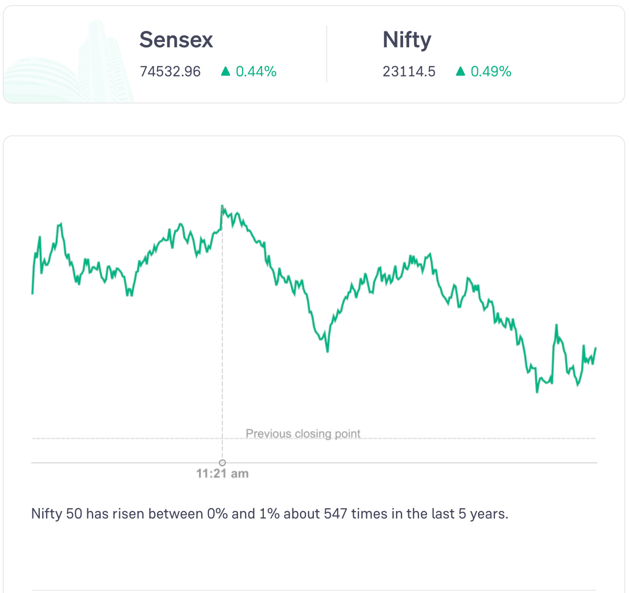This screenshot has width=629, height=593.
Task: Click the Sensex value 74532.96
Action: tap(170, 72)
